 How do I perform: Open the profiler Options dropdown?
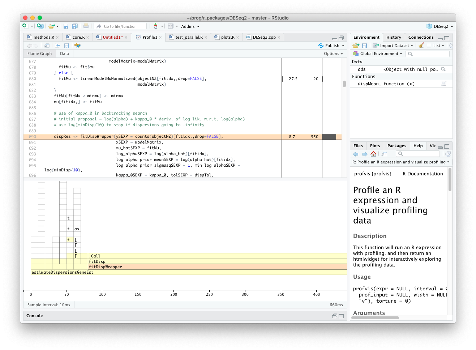(x=333, y=54)
